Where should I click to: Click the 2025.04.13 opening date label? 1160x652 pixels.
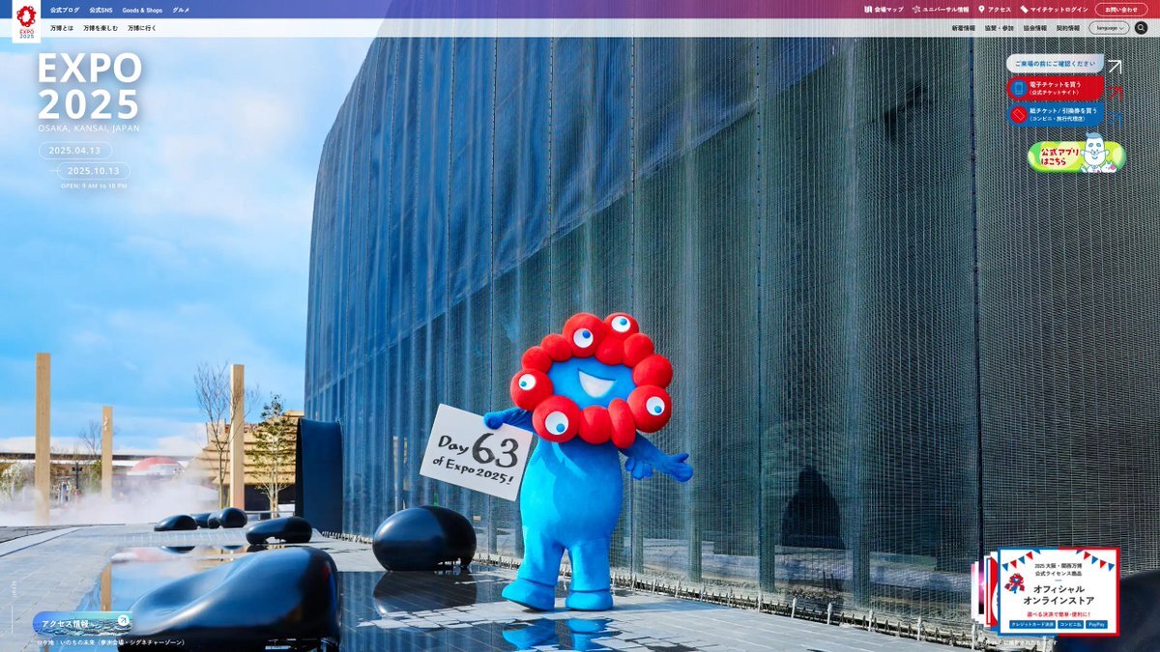pos(75,151)
